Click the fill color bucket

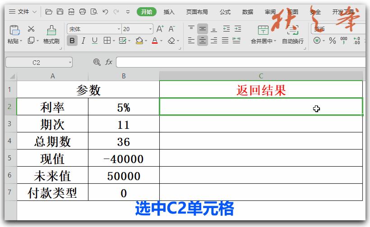(139, 41)
